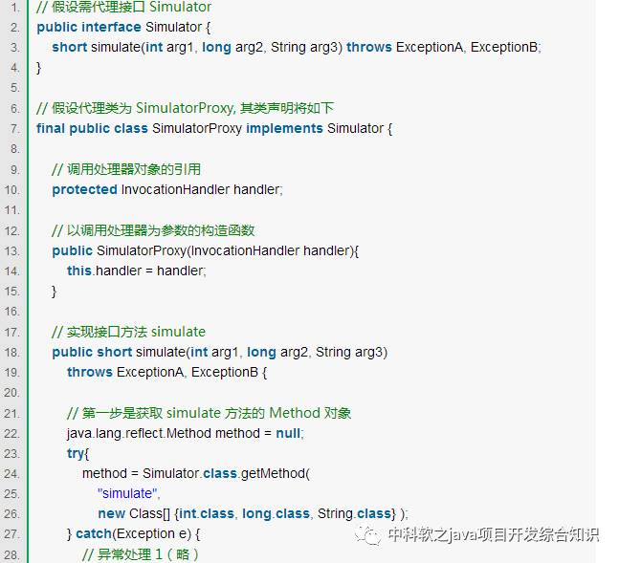Screen dimensions: 619x563
Task: Click 'throws' keyword on line 19
Action: pyautogui.click(x=90, y=373)
